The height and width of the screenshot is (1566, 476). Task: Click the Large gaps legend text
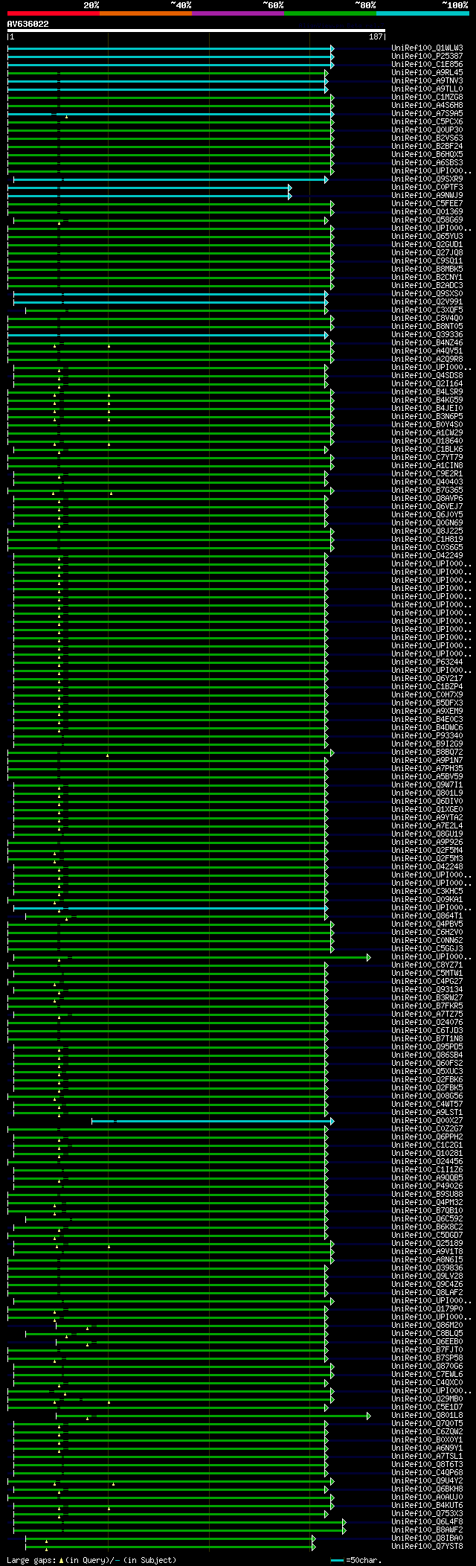pyautogui.click(x=91, y=1560)
